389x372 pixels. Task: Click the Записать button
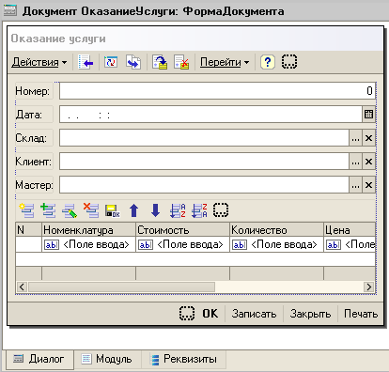[x=254, y=314]
